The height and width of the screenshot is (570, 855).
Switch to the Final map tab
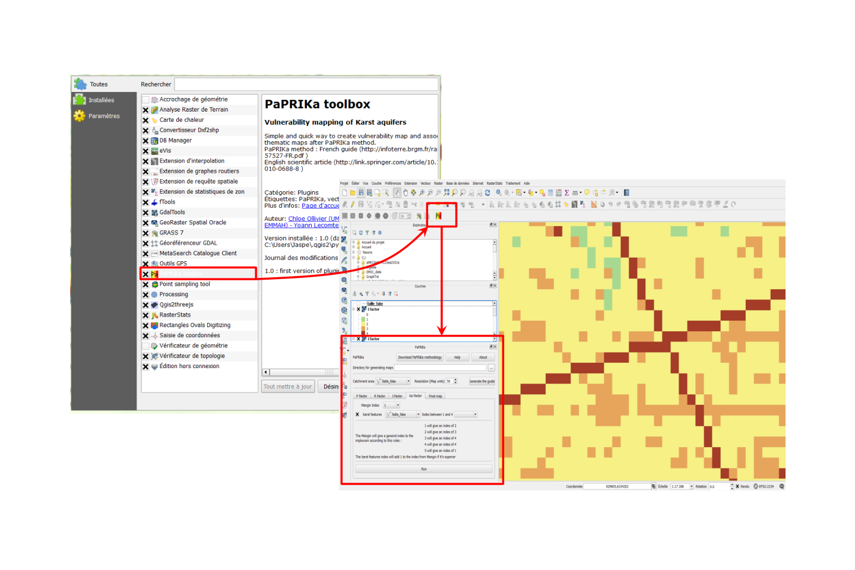[435, 396]
